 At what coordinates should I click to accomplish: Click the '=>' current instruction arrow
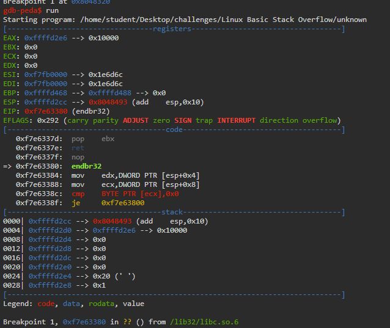tap(7, 166)
